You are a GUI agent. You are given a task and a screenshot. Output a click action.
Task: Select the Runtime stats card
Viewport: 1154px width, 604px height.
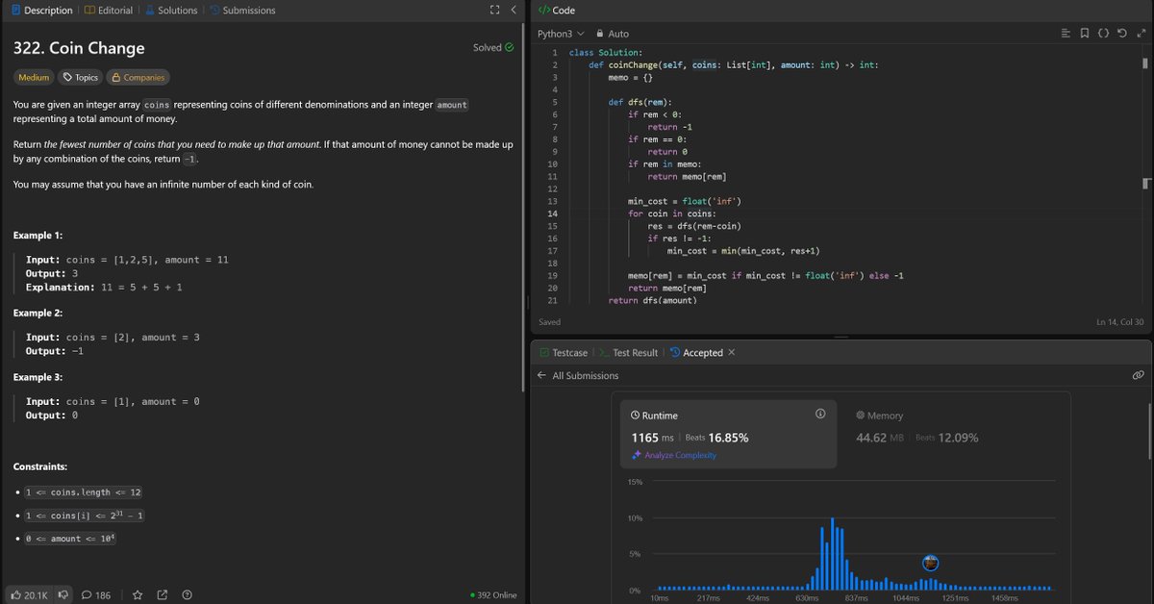728,435
